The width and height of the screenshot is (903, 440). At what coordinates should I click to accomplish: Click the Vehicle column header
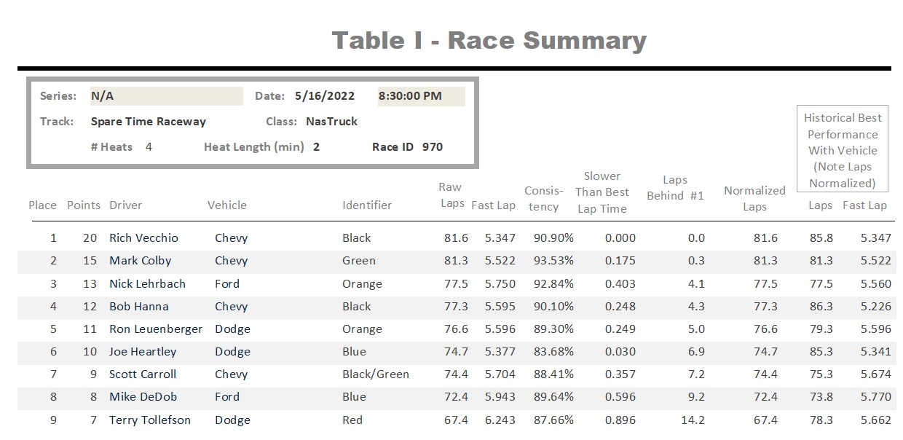[x=227, y=205]
